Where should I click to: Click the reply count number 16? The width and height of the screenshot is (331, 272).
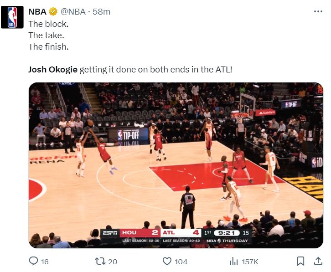coord(45,262)
